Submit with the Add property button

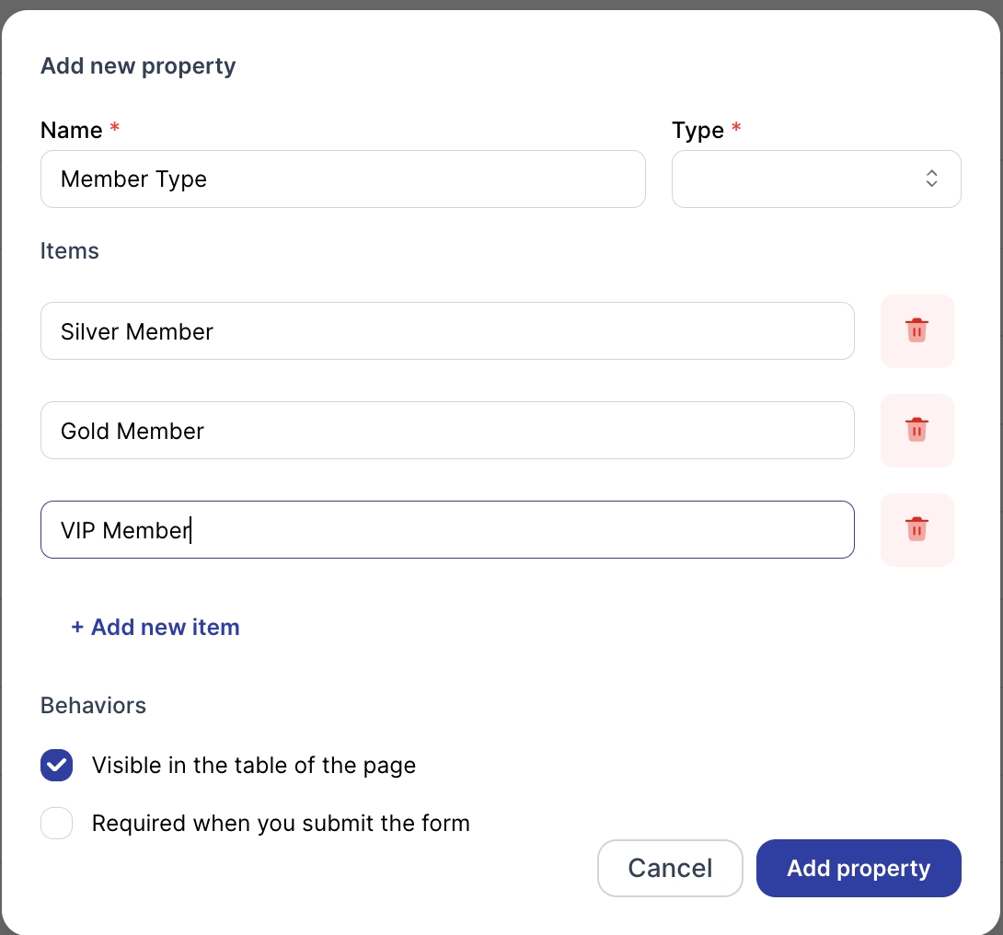click(858, 868)
